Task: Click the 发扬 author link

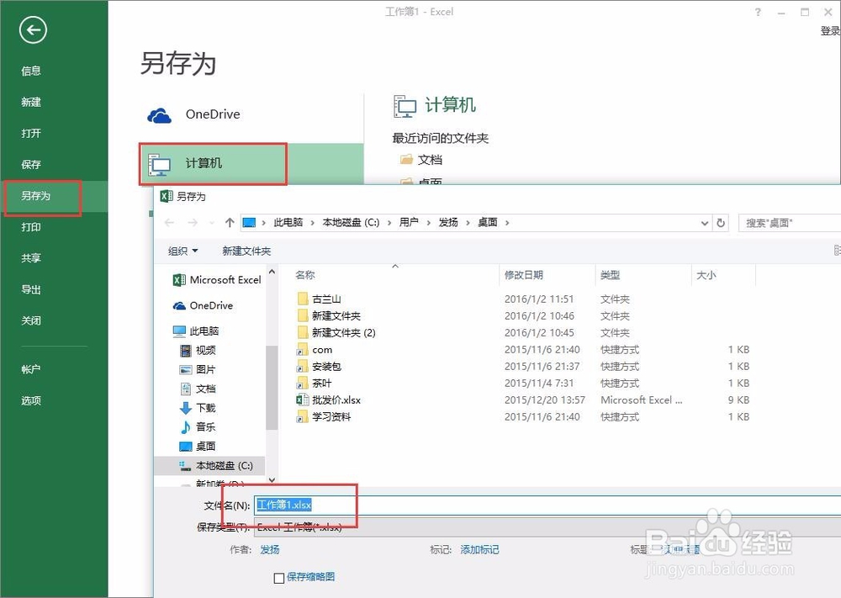Action: pyautogui.click(x=270, y=550)
